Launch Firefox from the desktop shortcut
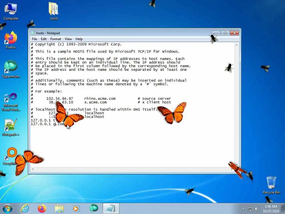The width and height of the screenshot is (285, 214). click(x=11, y=40)
